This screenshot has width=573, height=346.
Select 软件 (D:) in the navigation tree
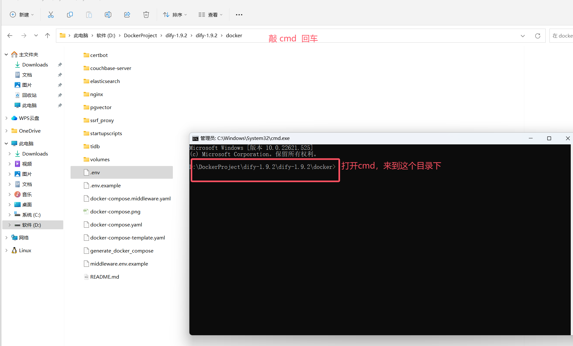click(x=33, y=225)
